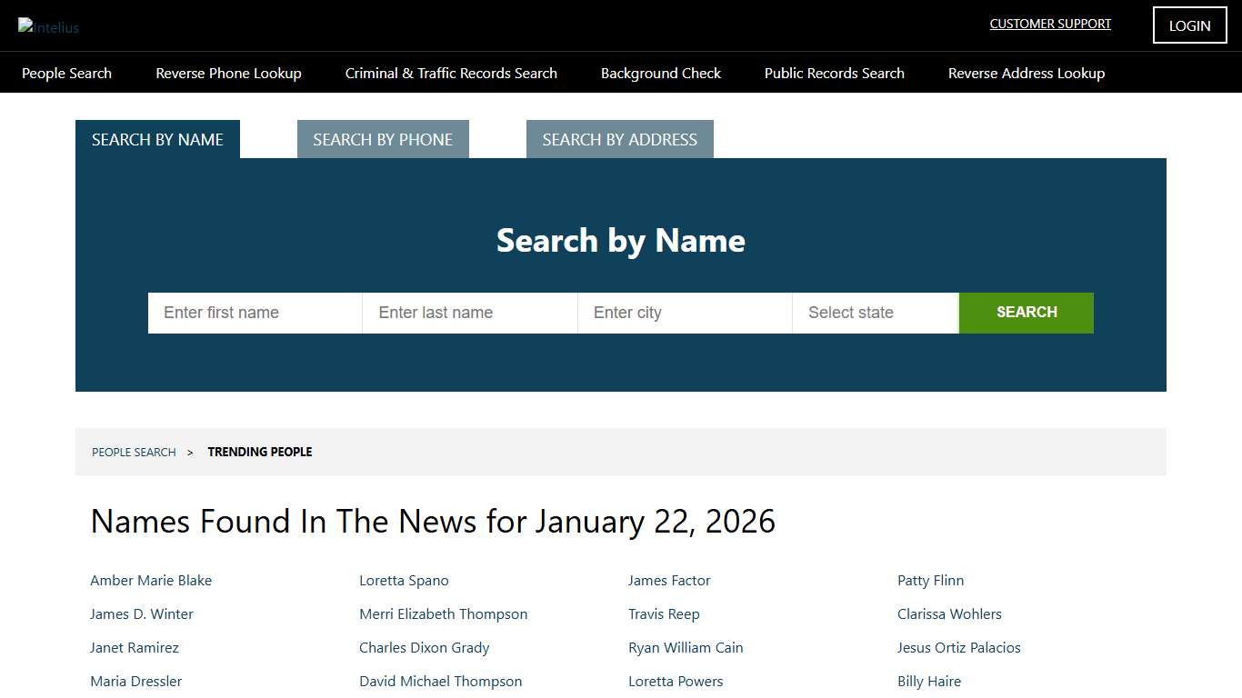Click the LOGIN button
The image size is (1242, 698).
pos(1189,25)
